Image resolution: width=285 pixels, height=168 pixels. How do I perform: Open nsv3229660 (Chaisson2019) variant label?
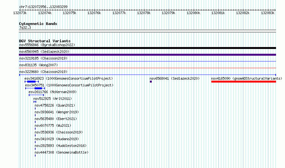click(x=43, y=72)
